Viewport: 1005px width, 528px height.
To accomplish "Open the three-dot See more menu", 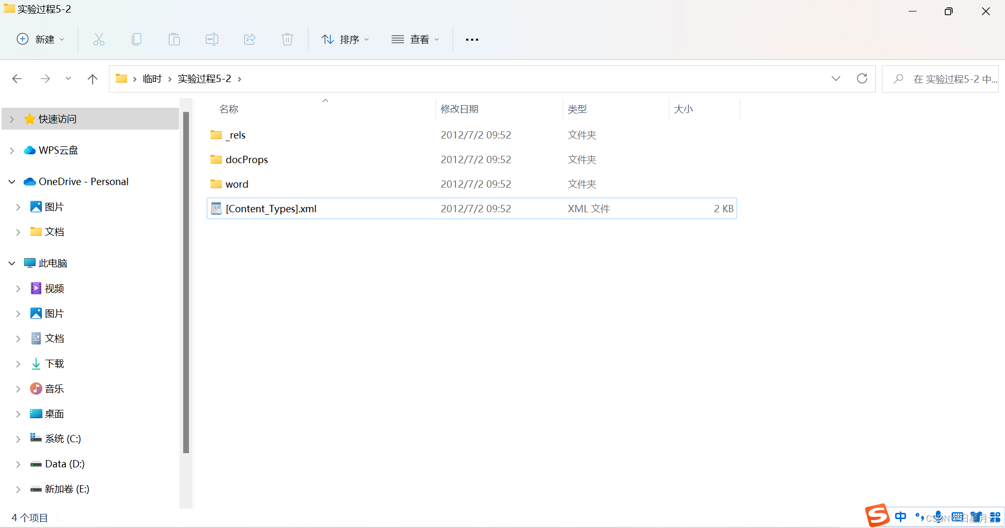I will click(x=472, y=39).
